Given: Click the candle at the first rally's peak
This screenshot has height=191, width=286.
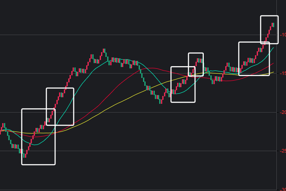Looking at the screenshot, I should pos(104,51).
